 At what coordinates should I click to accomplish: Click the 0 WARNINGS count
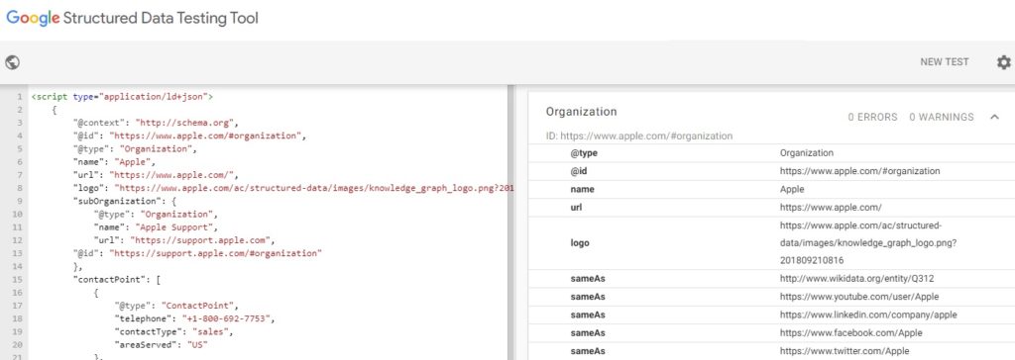point(942,117)
